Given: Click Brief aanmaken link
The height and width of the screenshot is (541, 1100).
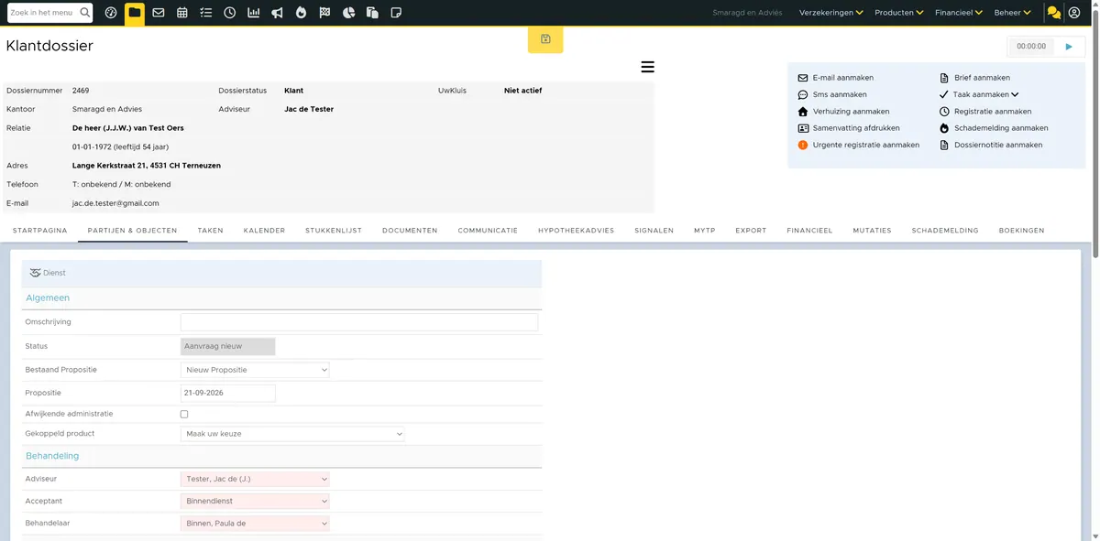Looking at the screenshot, I should point(982,78).
